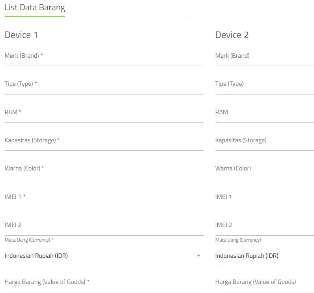Select the Device 1 Kapasitas (Storage) field
This screenshot has width=314, height=293.
[104, 141]
